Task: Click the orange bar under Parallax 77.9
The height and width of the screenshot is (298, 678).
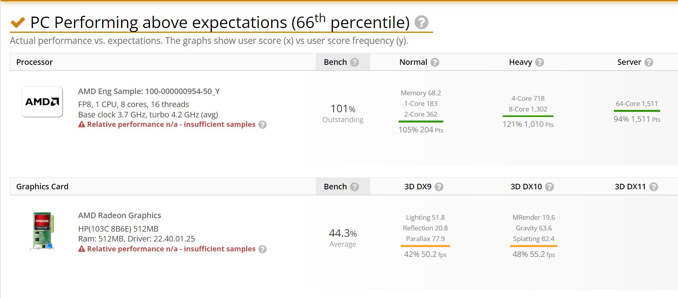Action: 425,246
